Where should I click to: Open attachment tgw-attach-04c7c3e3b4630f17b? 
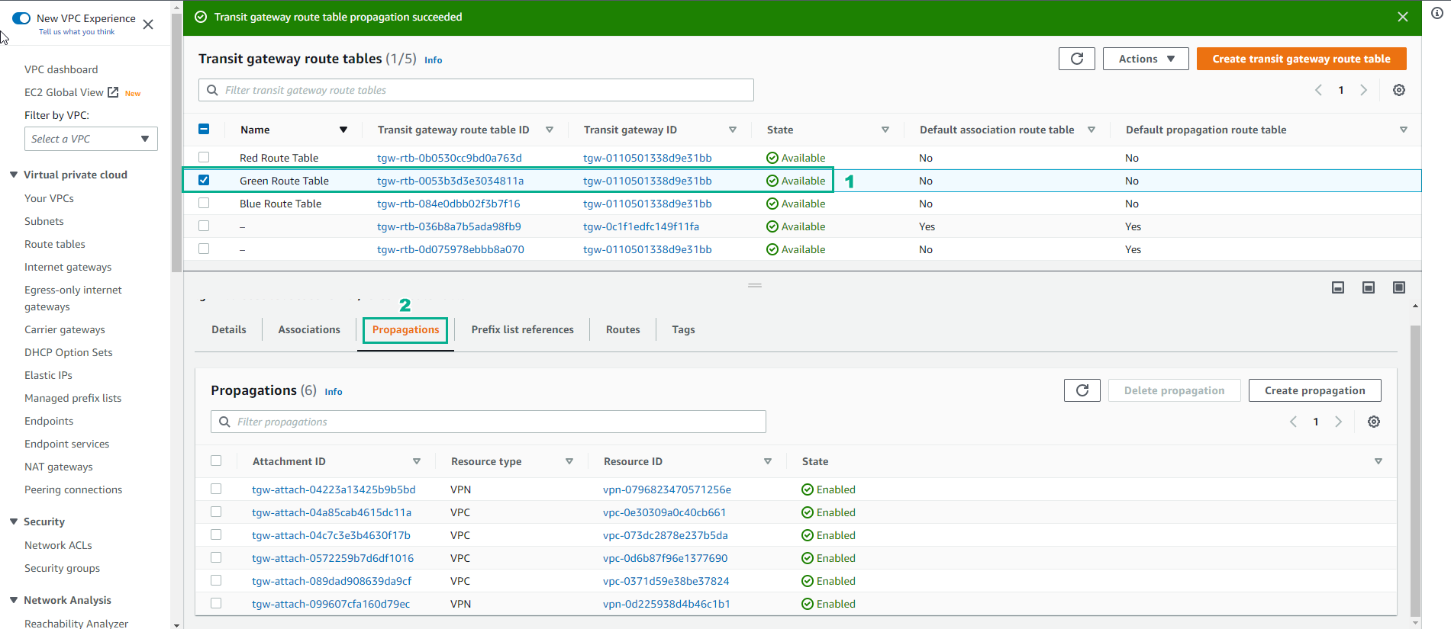click(331, 535)
